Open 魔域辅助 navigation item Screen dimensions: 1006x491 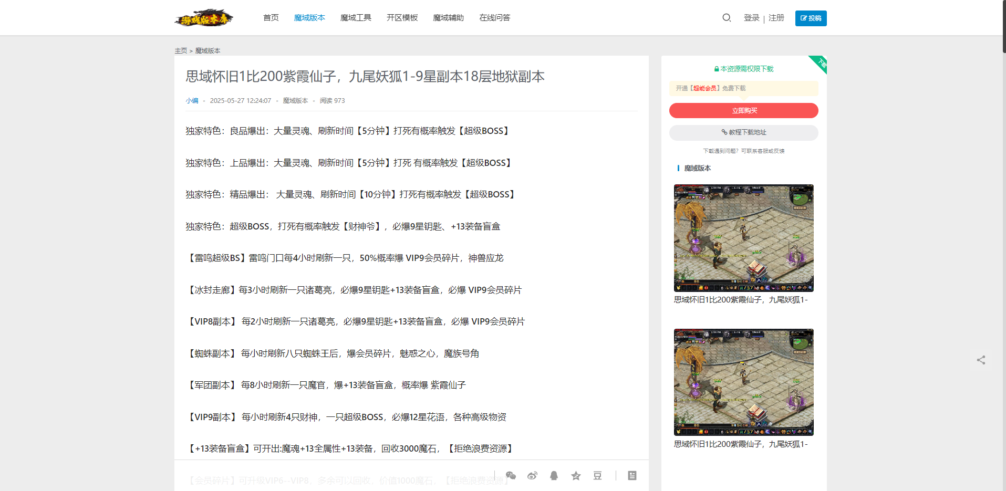pyautogui.click(x=448, y=18)
